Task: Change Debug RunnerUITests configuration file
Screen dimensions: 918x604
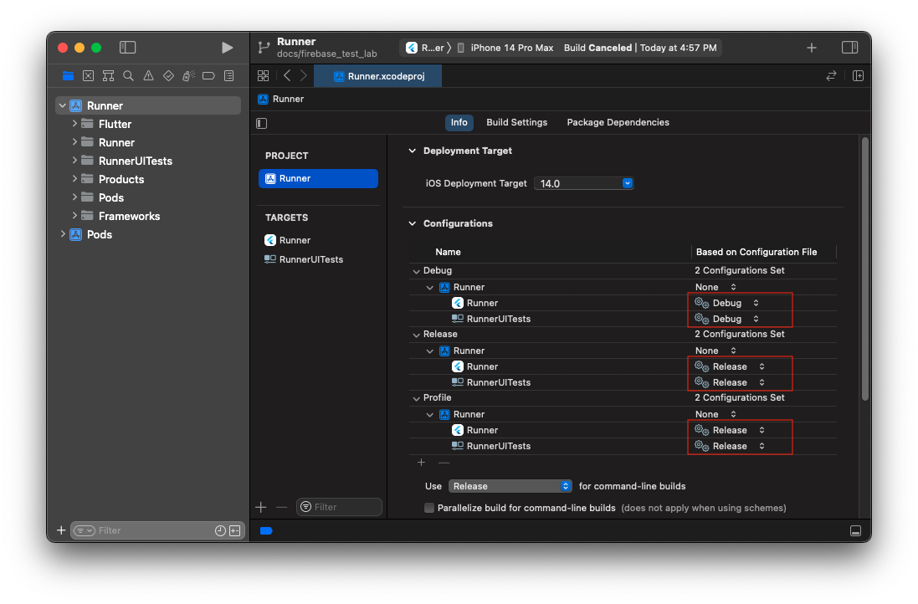Action: point(727,319)
